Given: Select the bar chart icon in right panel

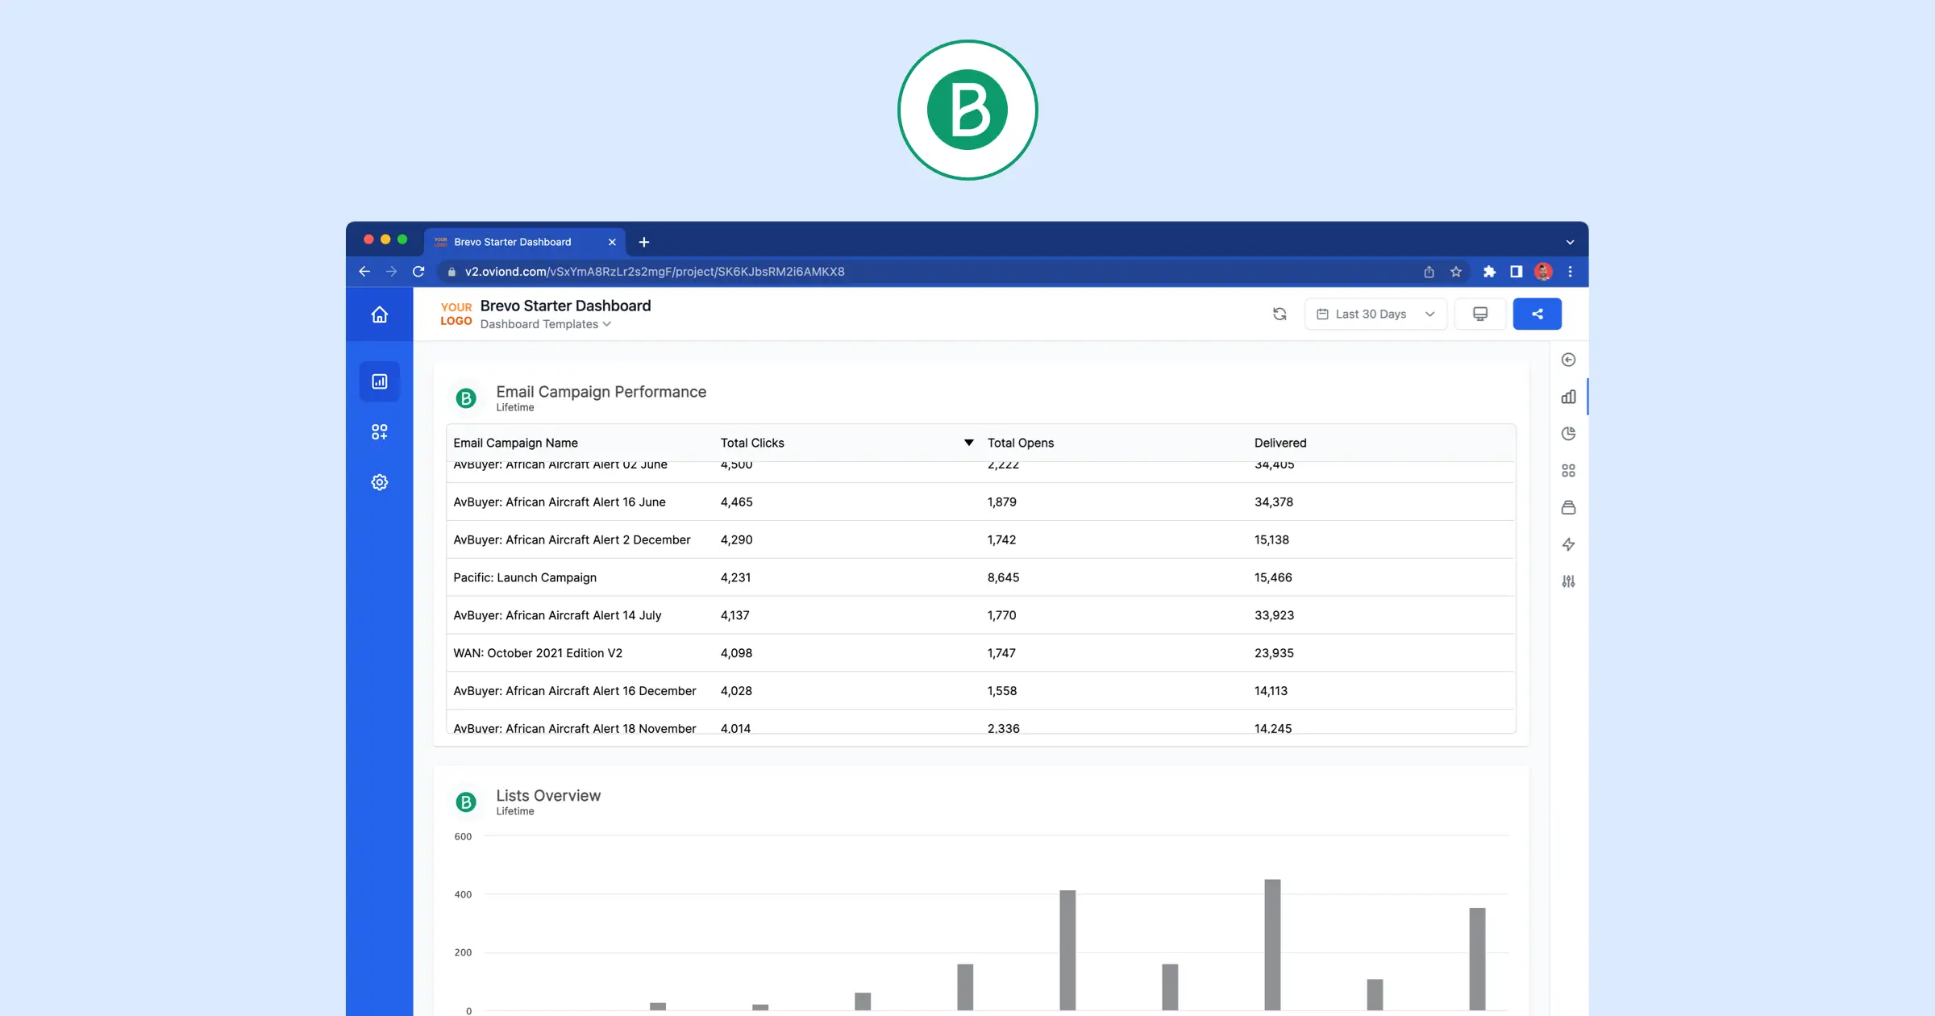Looking at the screenshot, I should pyautogui.click(x=1568, y=397).
